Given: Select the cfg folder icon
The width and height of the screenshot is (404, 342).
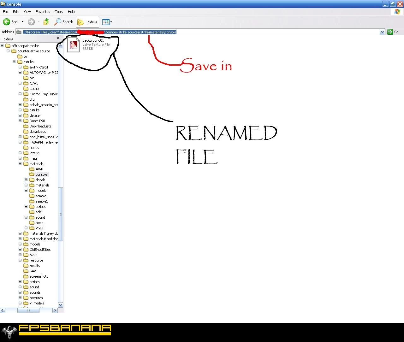Looking at the screenshot, I should point(26,99).
